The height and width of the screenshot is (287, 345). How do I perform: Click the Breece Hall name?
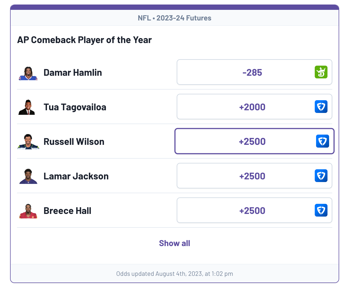(67, 211)
